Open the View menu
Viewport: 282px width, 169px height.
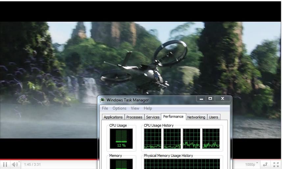[135, 108]
